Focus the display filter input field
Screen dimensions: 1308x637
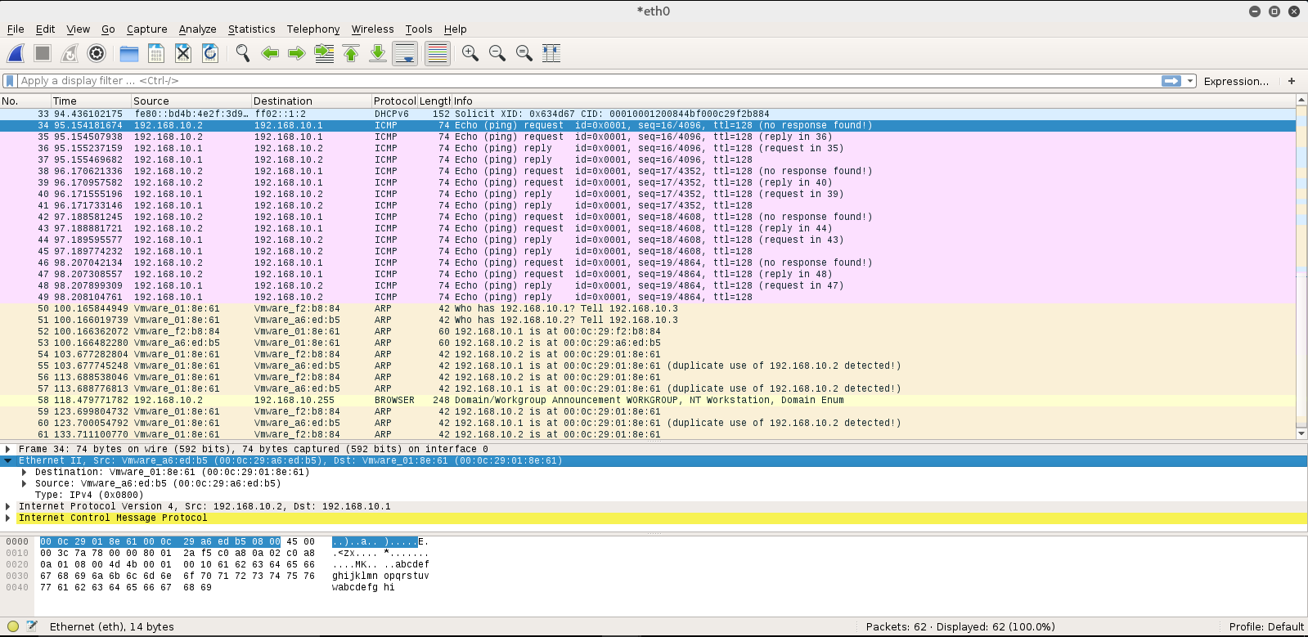(x=589, y=81)
